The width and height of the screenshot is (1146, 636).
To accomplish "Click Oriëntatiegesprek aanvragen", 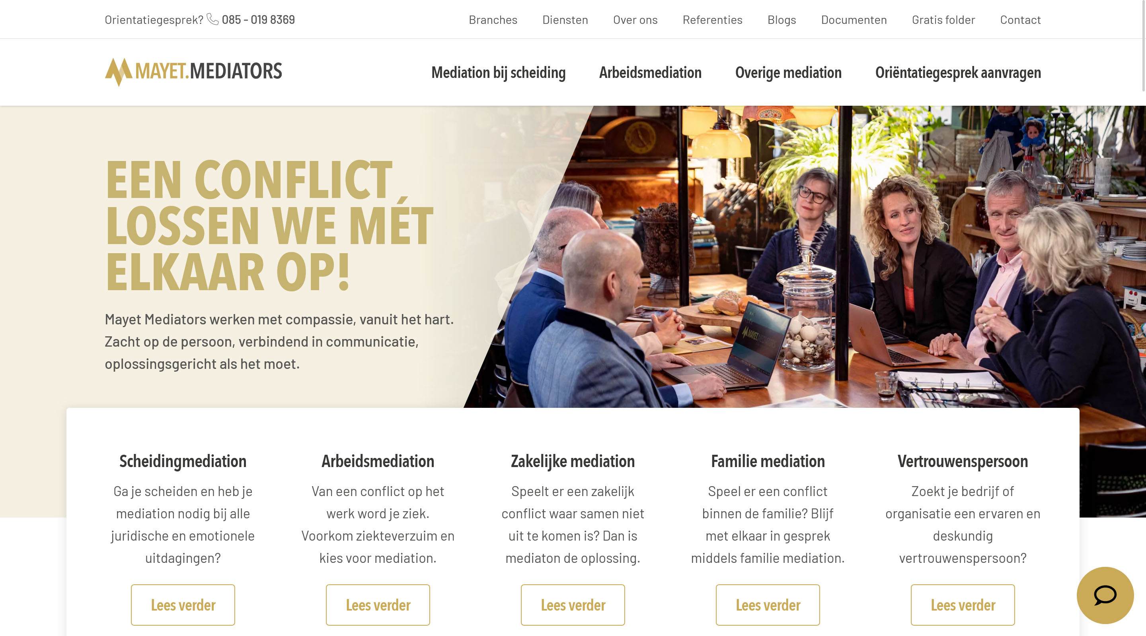I will 958,72.
